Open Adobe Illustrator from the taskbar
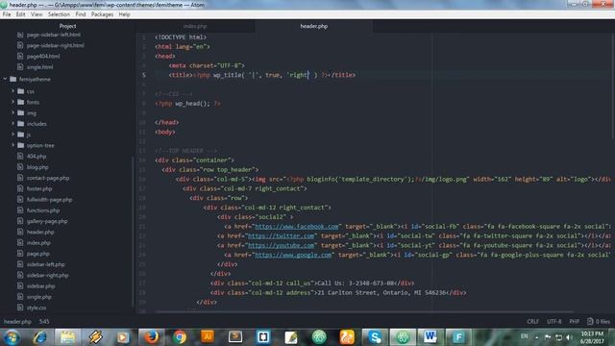This screenshot has width=615, height=346. click(x=208, y=336)
